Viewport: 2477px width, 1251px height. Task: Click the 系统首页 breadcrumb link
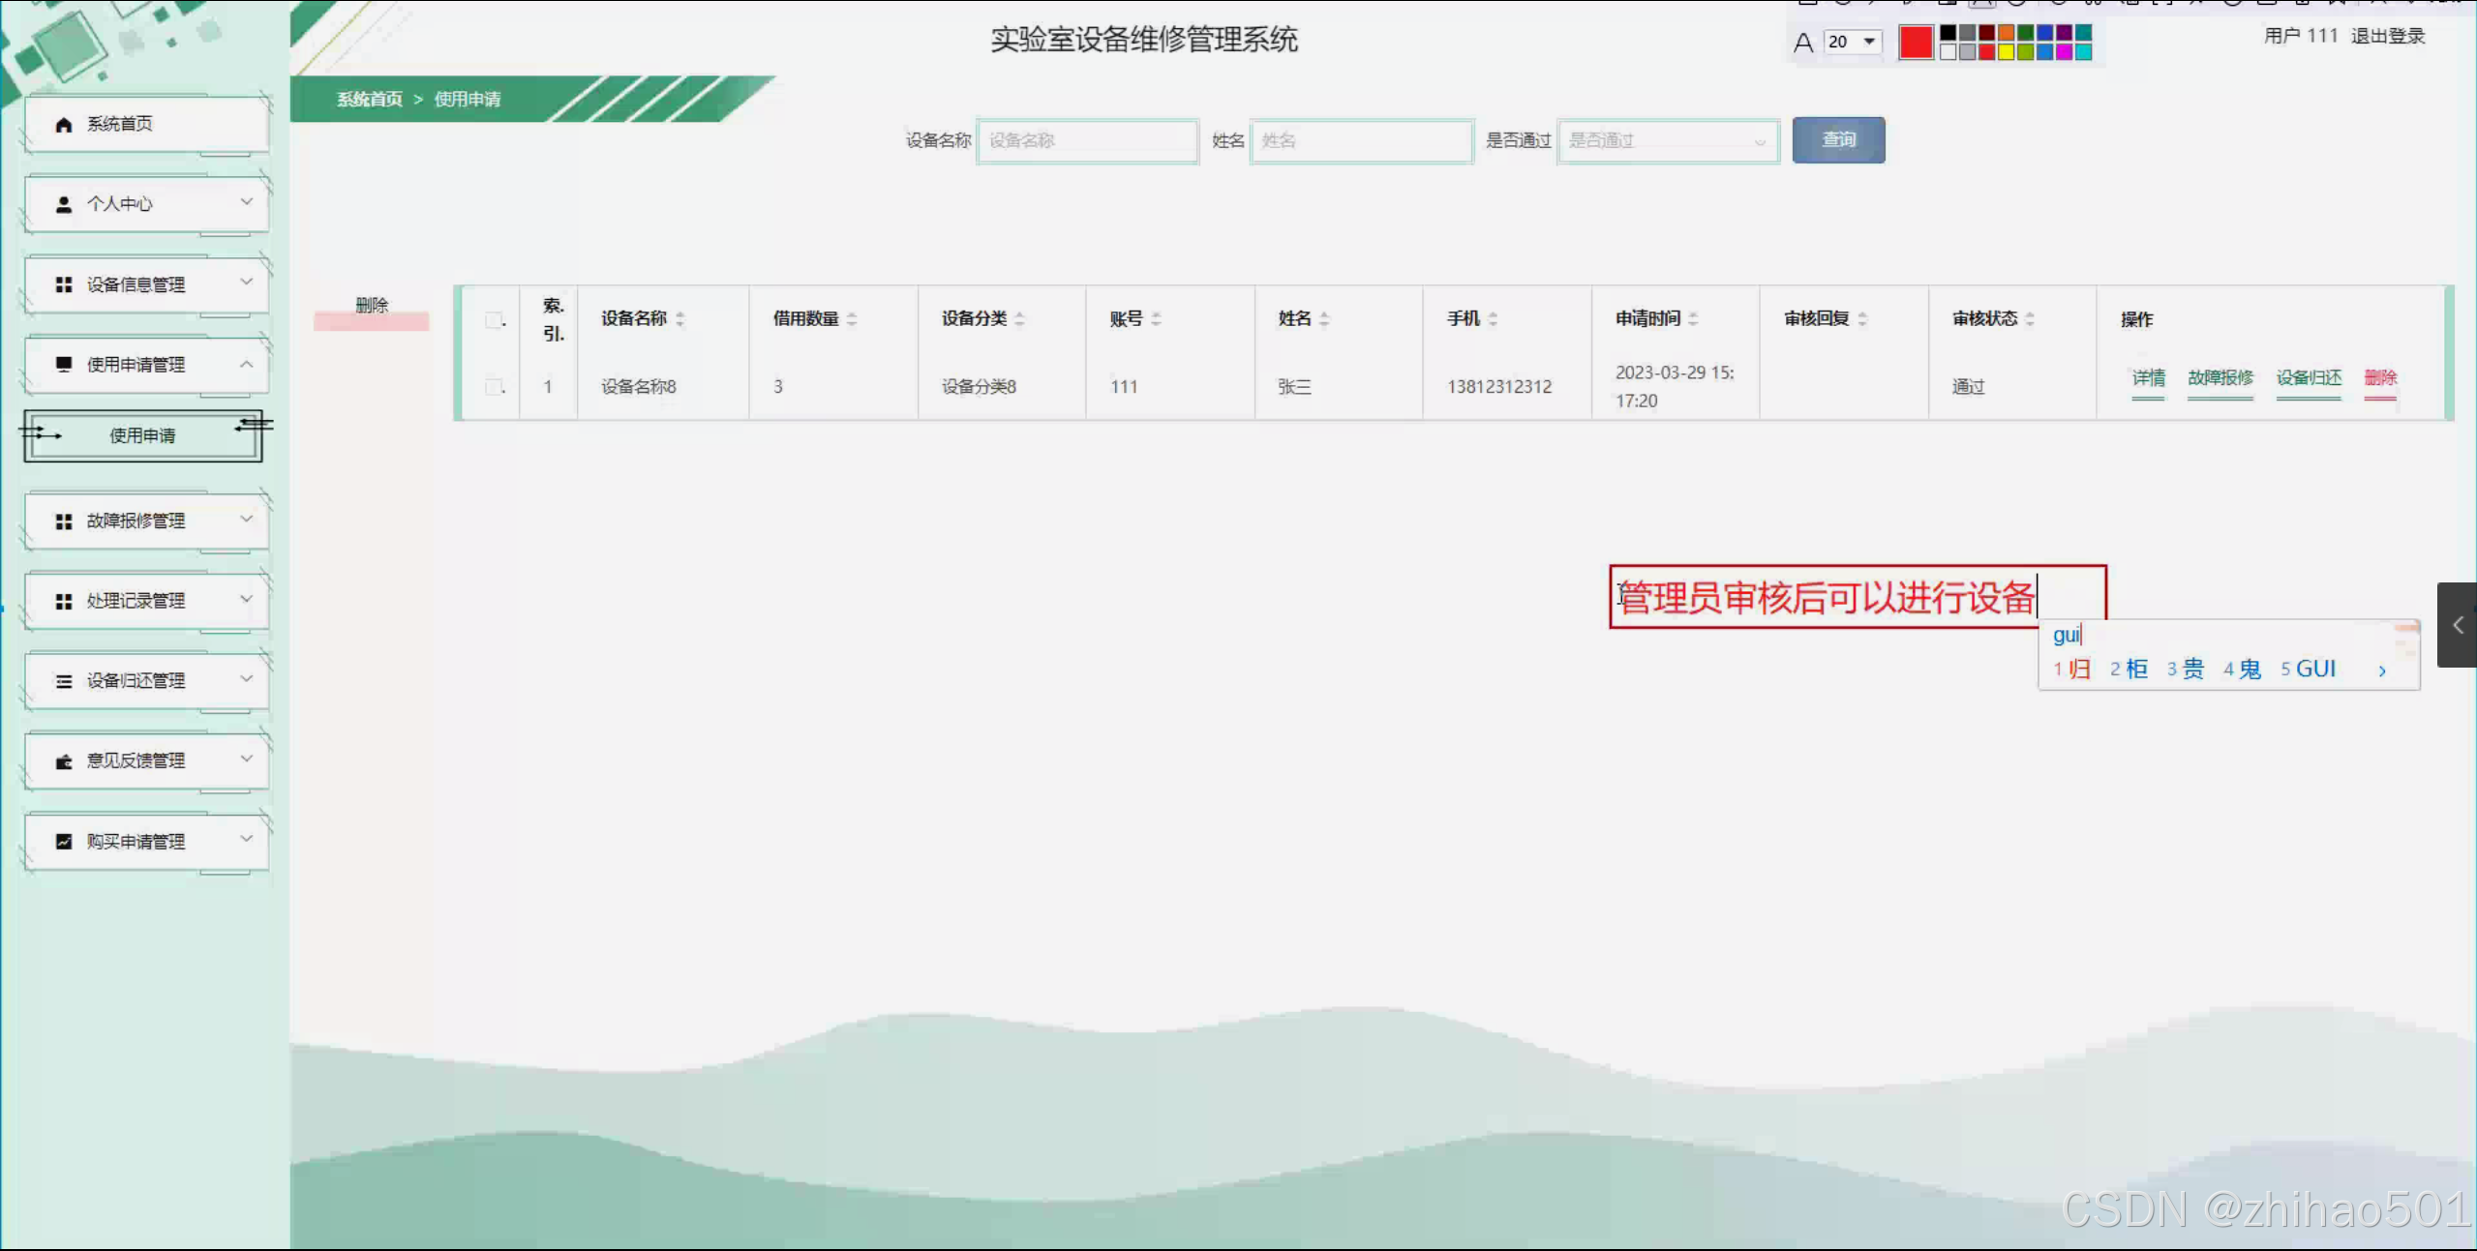369,100
